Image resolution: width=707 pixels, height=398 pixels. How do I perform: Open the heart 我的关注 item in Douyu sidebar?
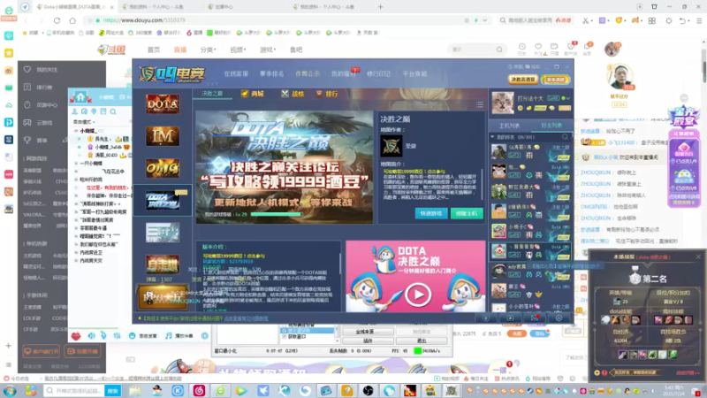click(41, 70)
